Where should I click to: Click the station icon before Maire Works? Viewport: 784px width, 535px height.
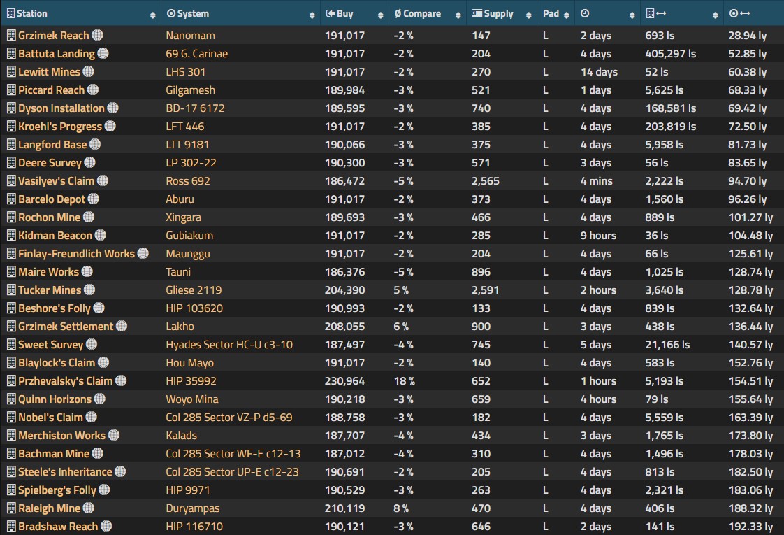click(x=11, y=271)
